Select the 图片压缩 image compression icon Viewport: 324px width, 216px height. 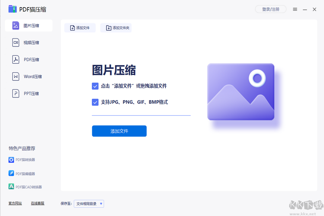click(x=16, y=25)
